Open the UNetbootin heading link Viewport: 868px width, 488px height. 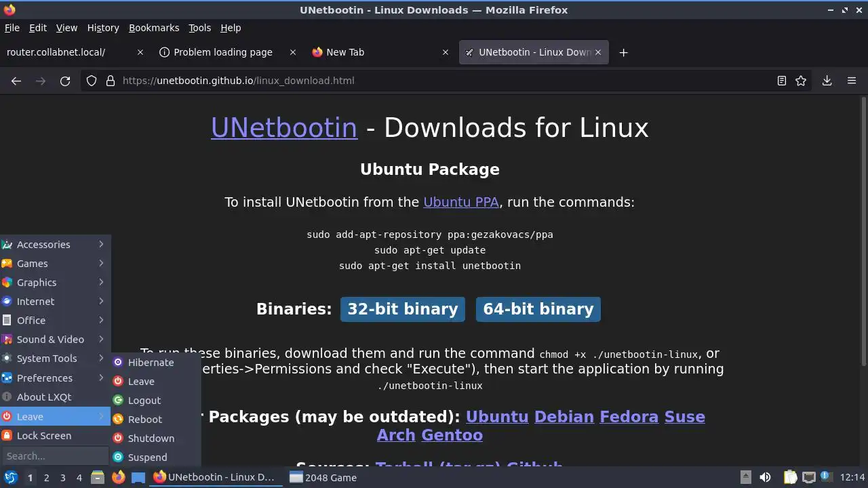284,127
